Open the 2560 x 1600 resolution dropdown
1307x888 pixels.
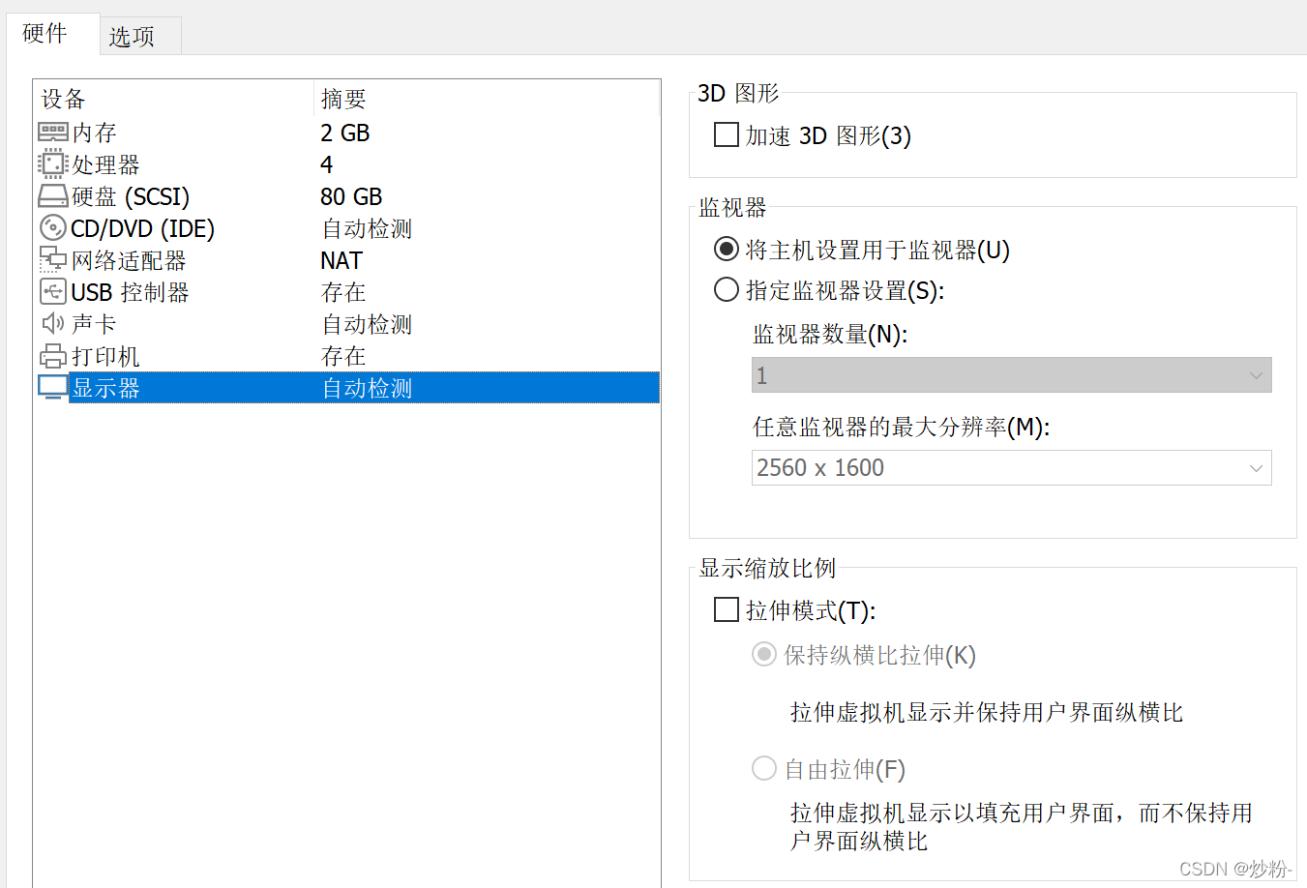click(x=1011, y=468)
